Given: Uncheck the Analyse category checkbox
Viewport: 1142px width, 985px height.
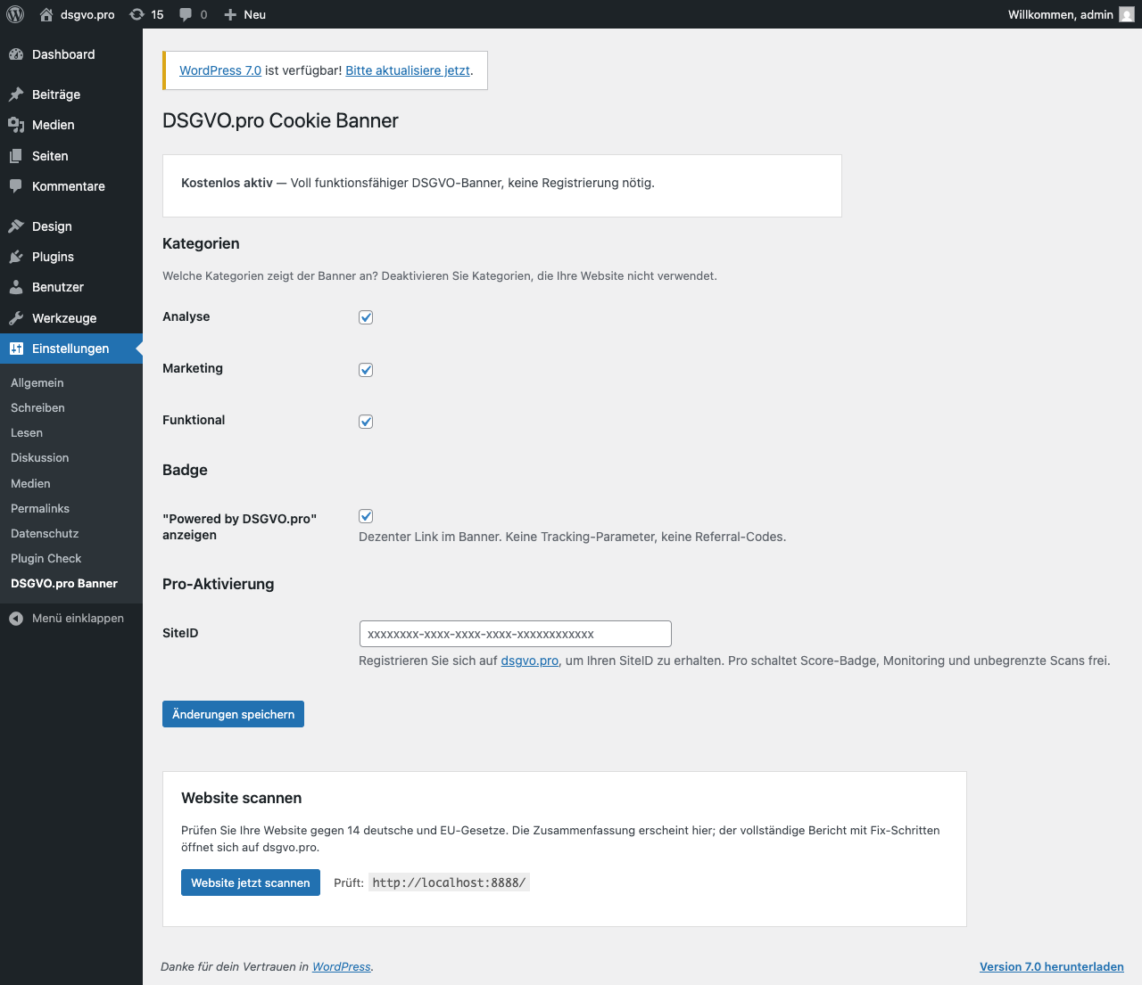Looking at the screenshot, I should [x=366, y=317].
